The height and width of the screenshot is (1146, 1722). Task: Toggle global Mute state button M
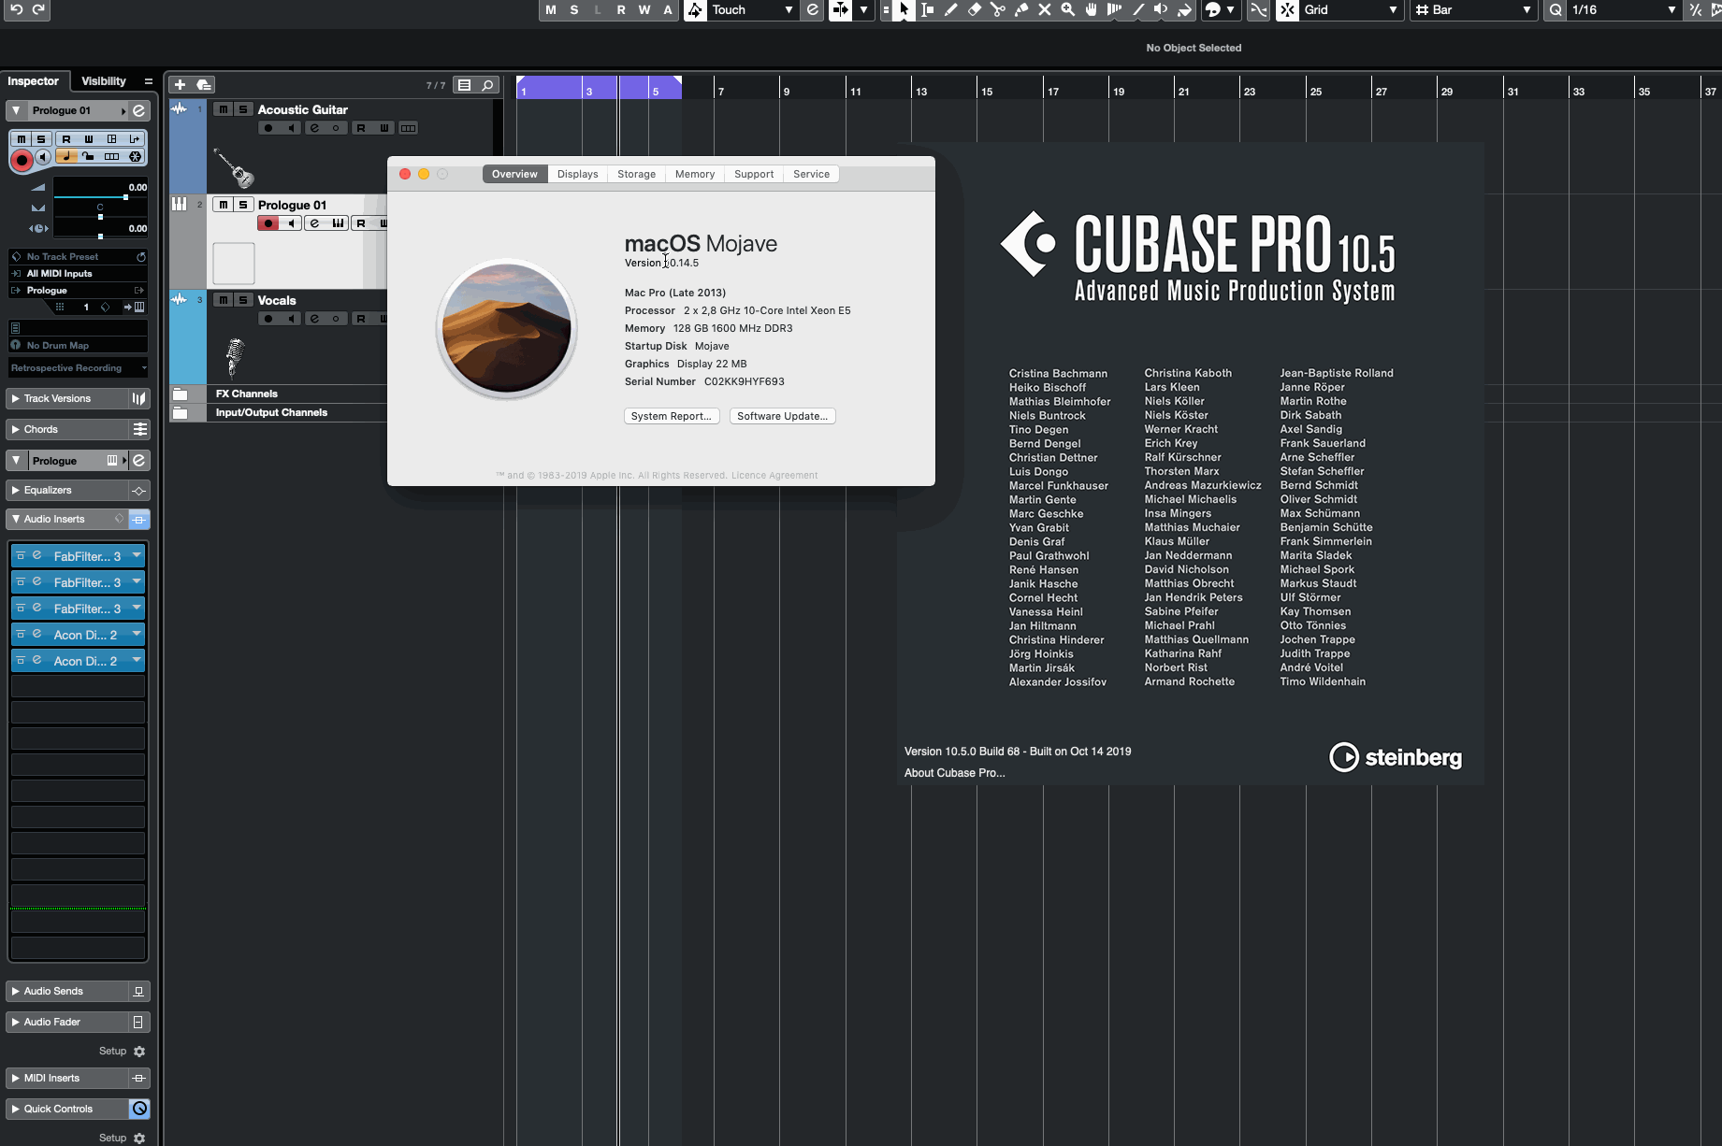(551, 9)
